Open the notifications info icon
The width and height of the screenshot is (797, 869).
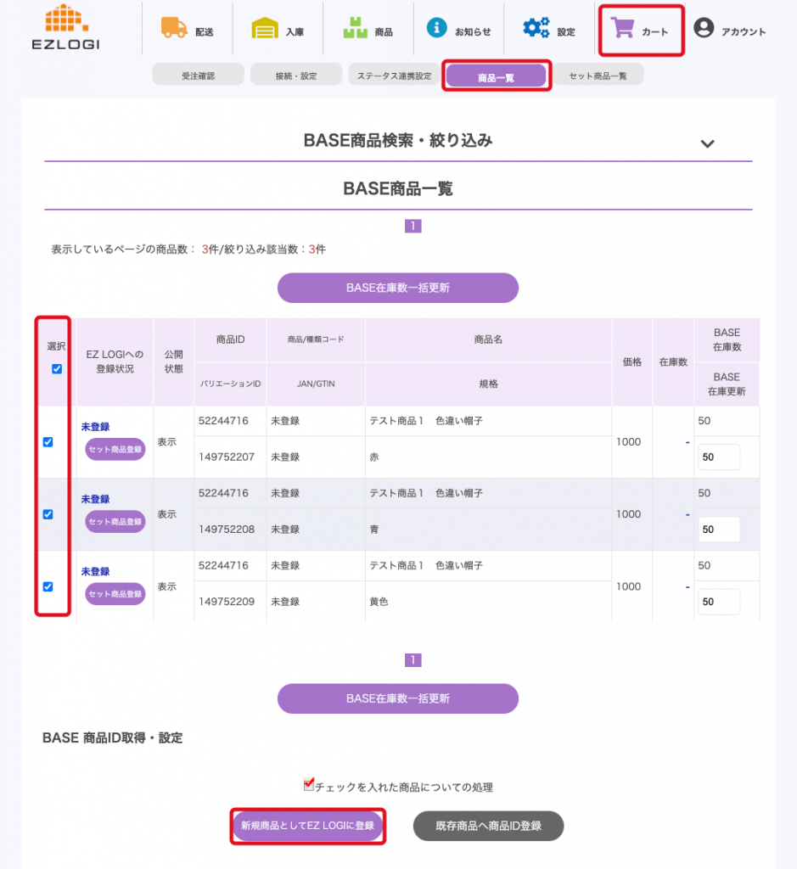pyautogui.click(x=436, y=27)
